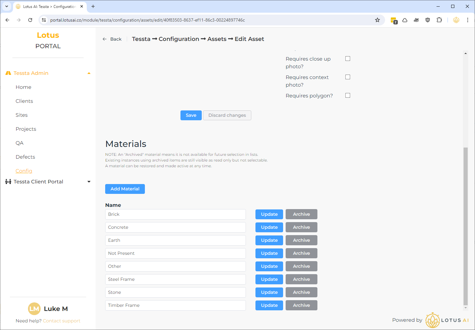Open the browser tab search dropdown
The width and height of the screenshot is (475, 330).
pos(7,6)
